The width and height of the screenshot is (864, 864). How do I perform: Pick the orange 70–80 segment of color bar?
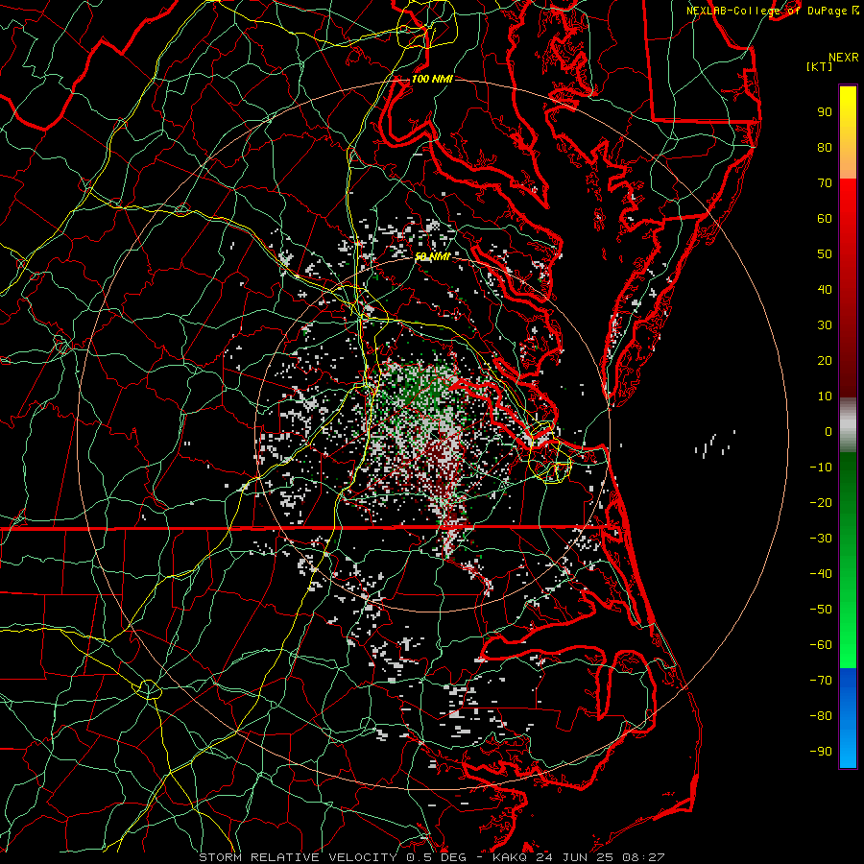pos(848,164)
